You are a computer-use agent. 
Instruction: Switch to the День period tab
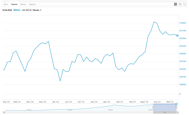(6, 4)
